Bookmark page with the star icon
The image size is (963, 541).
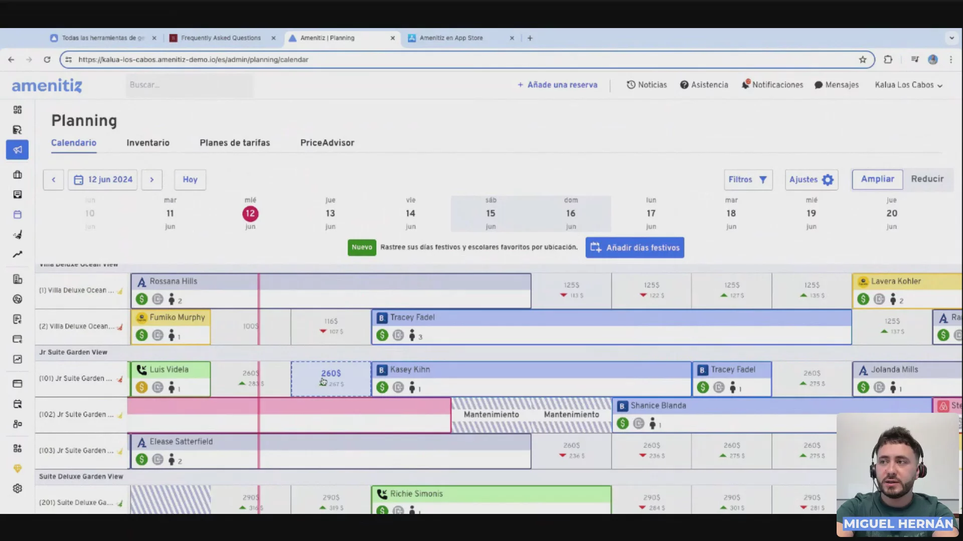pyautogui.click(x=863, y=60)
